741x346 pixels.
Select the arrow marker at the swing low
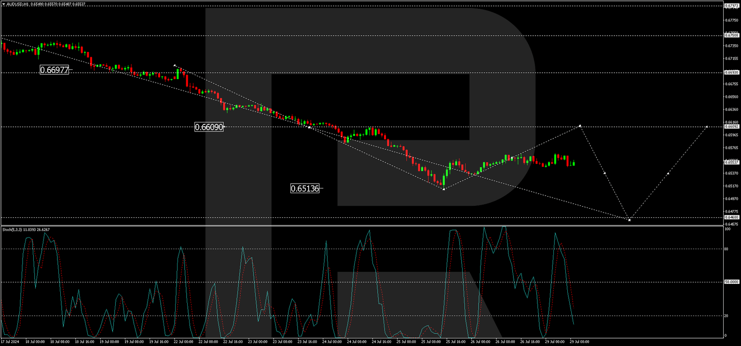443,189
